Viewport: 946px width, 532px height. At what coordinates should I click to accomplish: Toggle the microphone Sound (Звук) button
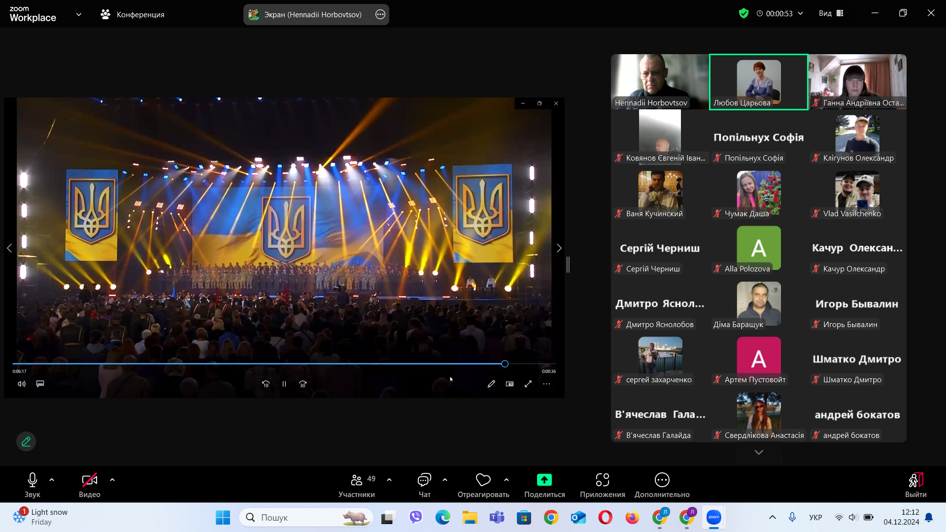[33, 480]
